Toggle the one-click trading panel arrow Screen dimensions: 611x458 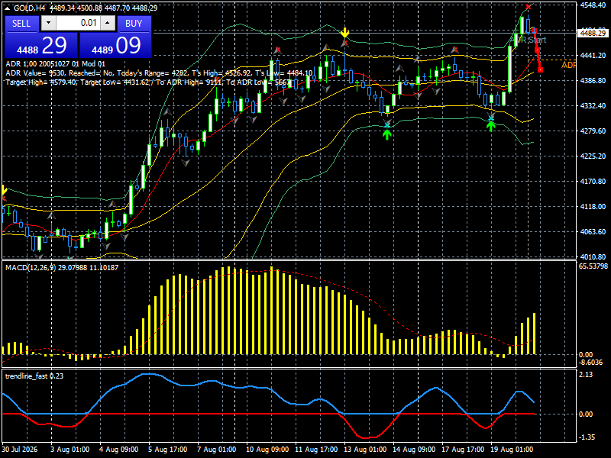click(x=7, y=8)
